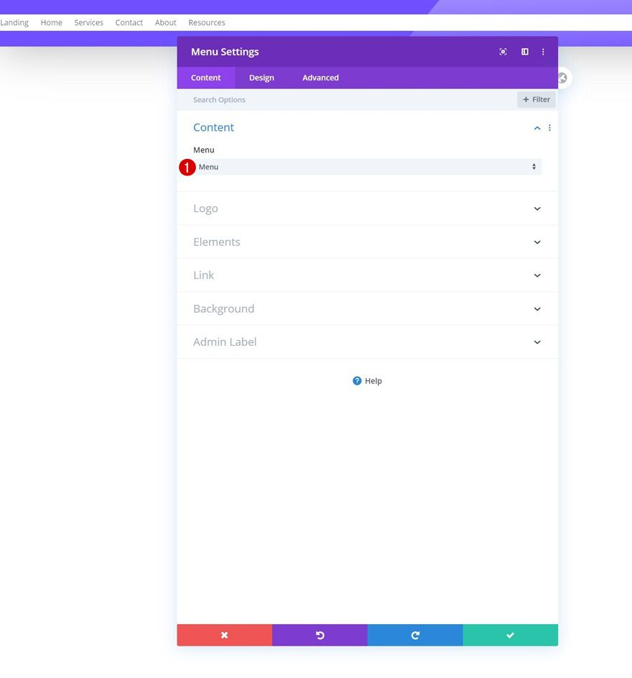Click the Help question mark icon
The height and width of the screenshot is (678, 632).
click(x=357, y=380)
